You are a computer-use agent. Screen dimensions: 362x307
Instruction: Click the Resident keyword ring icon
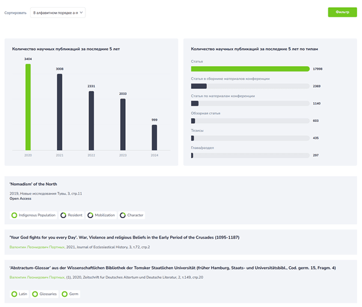(64, 215)
